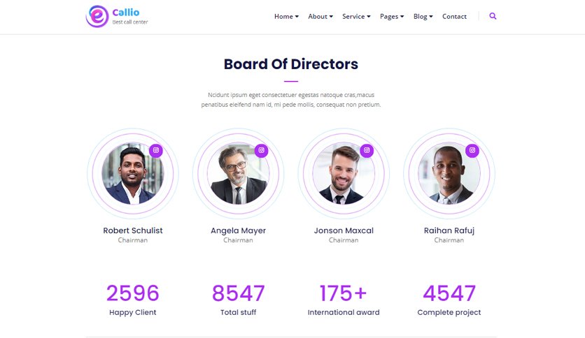Open Robert Schulist's Instagram icon
This screenshot has height=338, width=585.
[156, 150]
